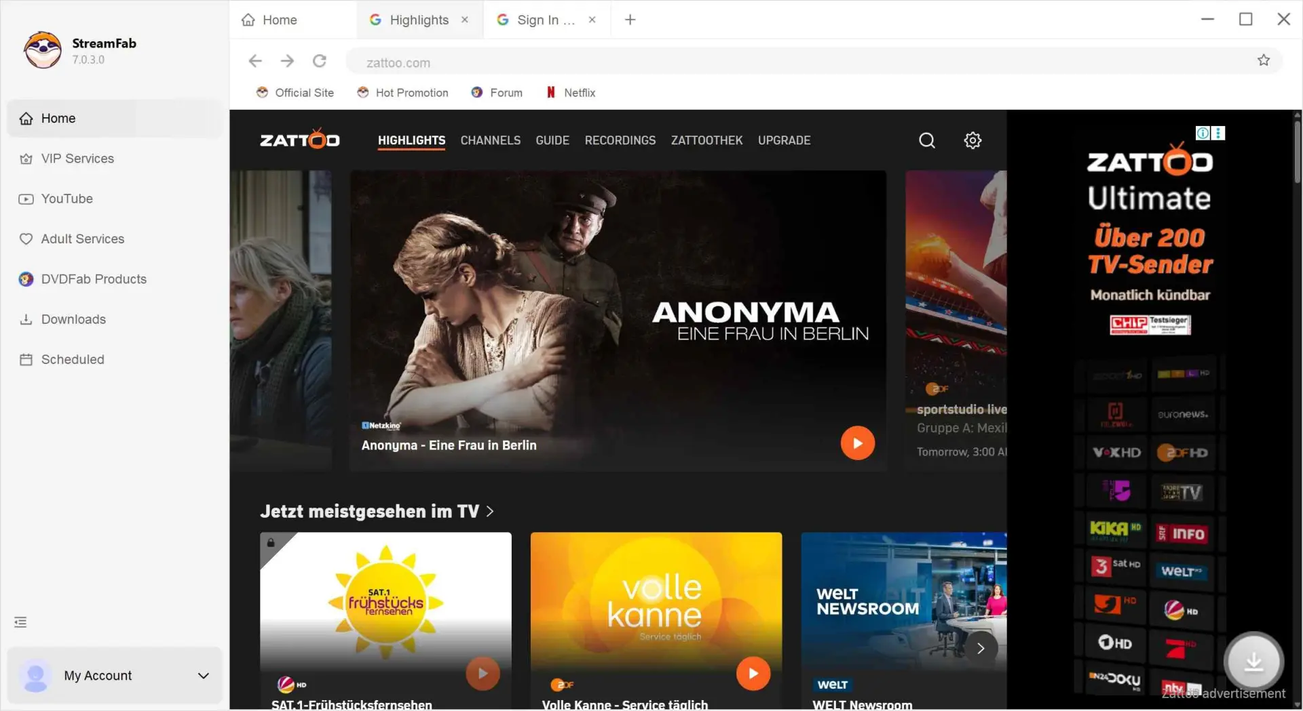This screenshot has height=711, width=1303.
Task: Open DVDFab Products in the sidebar
Action: pos(115,279)
